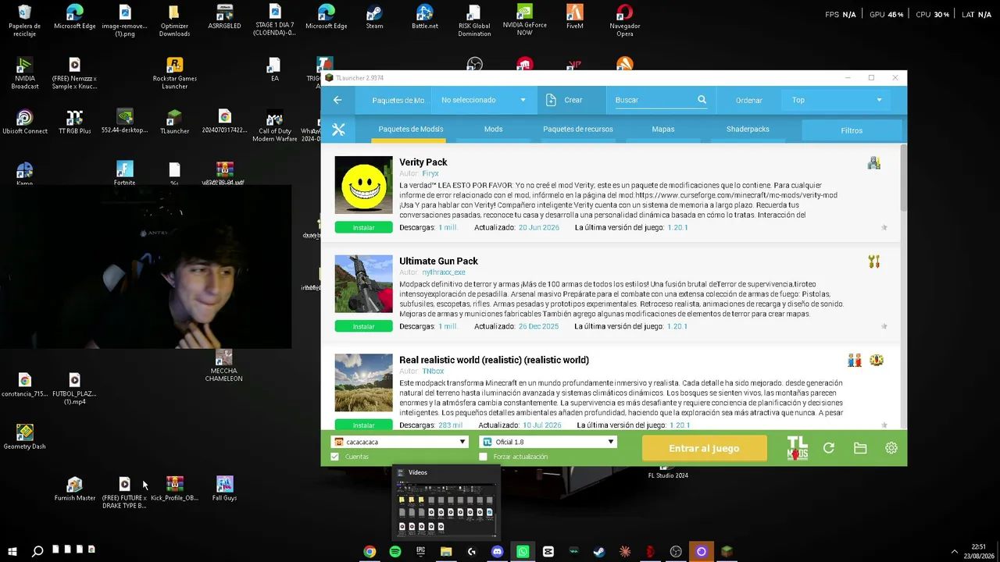The height and width of the screenshot is (562, 1000).
Task: Go back with the TLauncher arrow icon
Action: click(337, 100)
